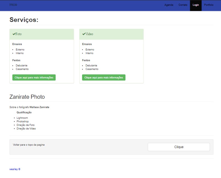Click the Voltar para o topo da pagina text
Image resolution: width=221 pixels, height=178 pixels.
[x=29, y=145]
